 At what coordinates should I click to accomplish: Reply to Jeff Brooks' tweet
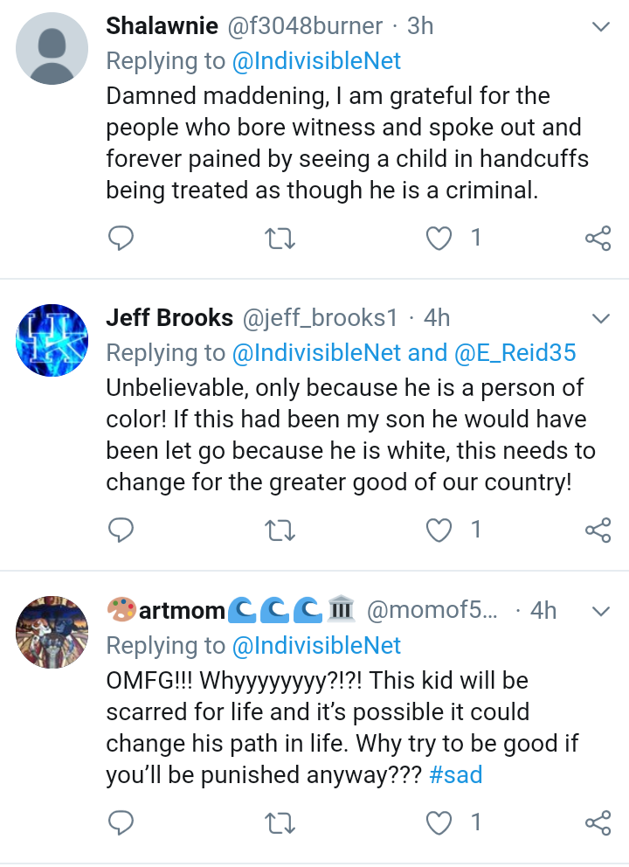pos(121,530)
